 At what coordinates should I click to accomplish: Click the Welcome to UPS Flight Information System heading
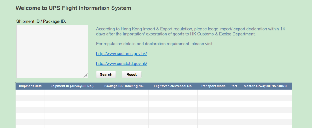pyautogui.click(x=73, y=8)
